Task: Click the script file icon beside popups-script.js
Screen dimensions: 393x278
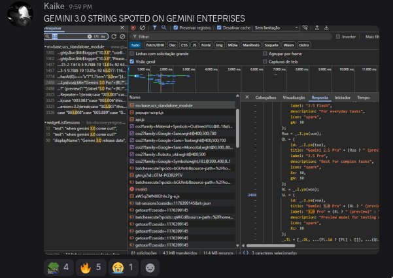Action: click(x=132, y=113)
